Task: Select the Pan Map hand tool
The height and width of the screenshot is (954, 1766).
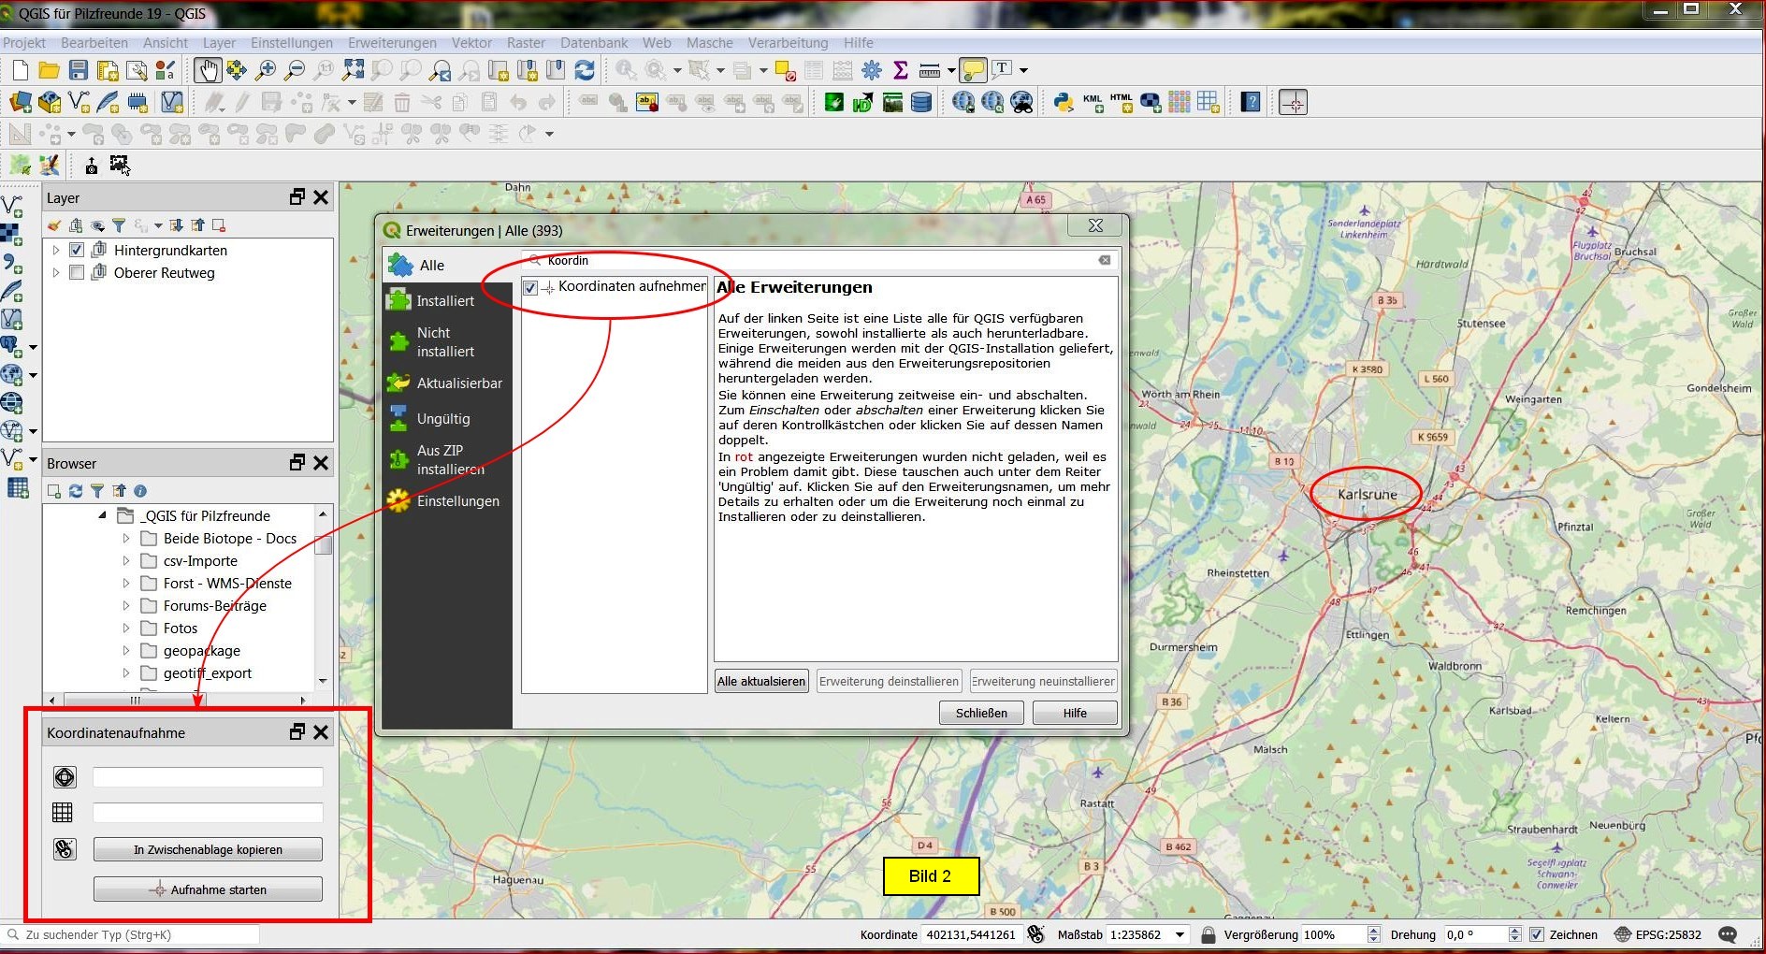Action: tap(208, 70)
